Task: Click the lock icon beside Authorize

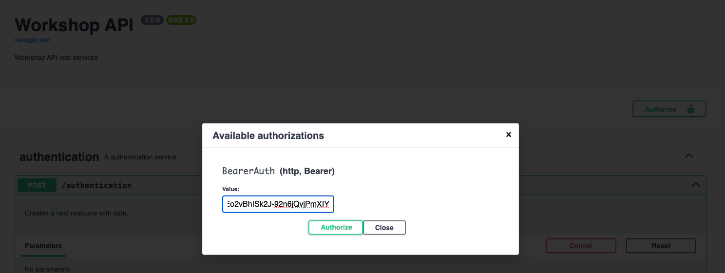Action: click(x=691, y=109)
